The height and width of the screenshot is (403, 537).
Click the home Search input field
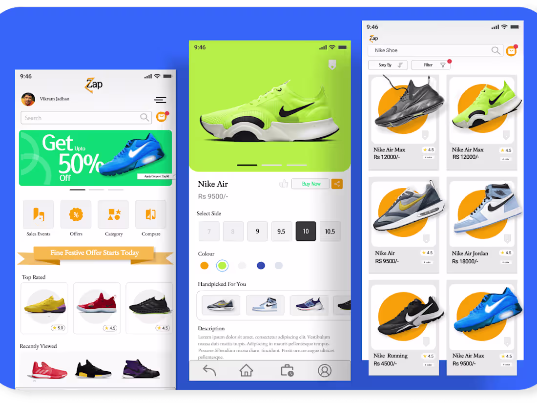pyautogui.click(x=86, y=118)
